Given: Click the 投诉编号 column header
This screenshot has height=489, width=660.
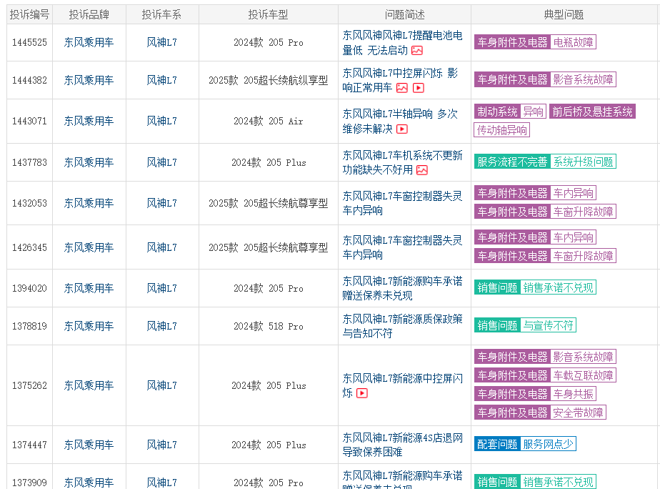Looking at the screenshot, I should [29, 15].
